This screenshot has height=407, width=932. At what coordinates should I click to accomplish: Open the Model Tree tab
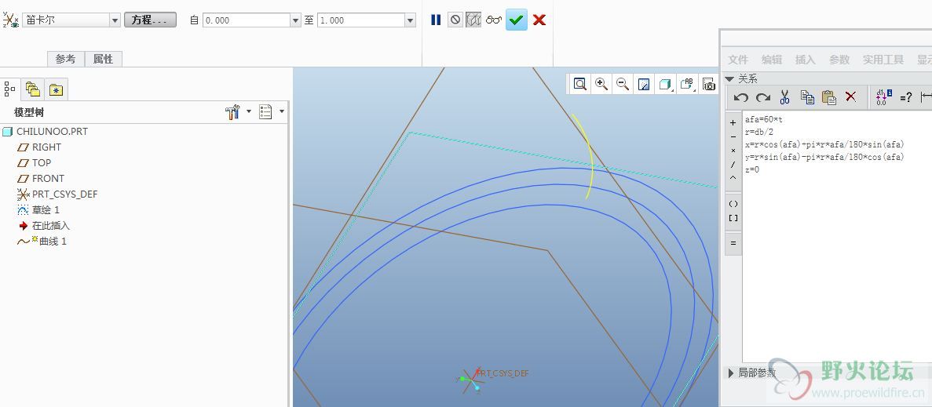(10, 89)
